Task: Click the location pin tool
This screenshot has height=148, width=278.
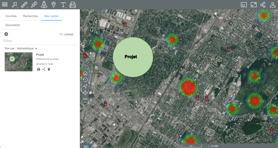Action: (x=54, y=5)
